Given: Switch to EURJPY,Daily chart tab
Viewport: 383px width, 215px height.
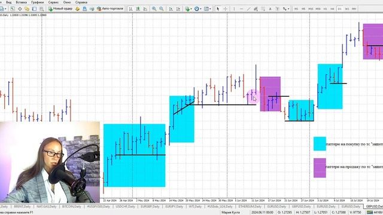Looking at the screenshot, I should [x=174, y=207].
